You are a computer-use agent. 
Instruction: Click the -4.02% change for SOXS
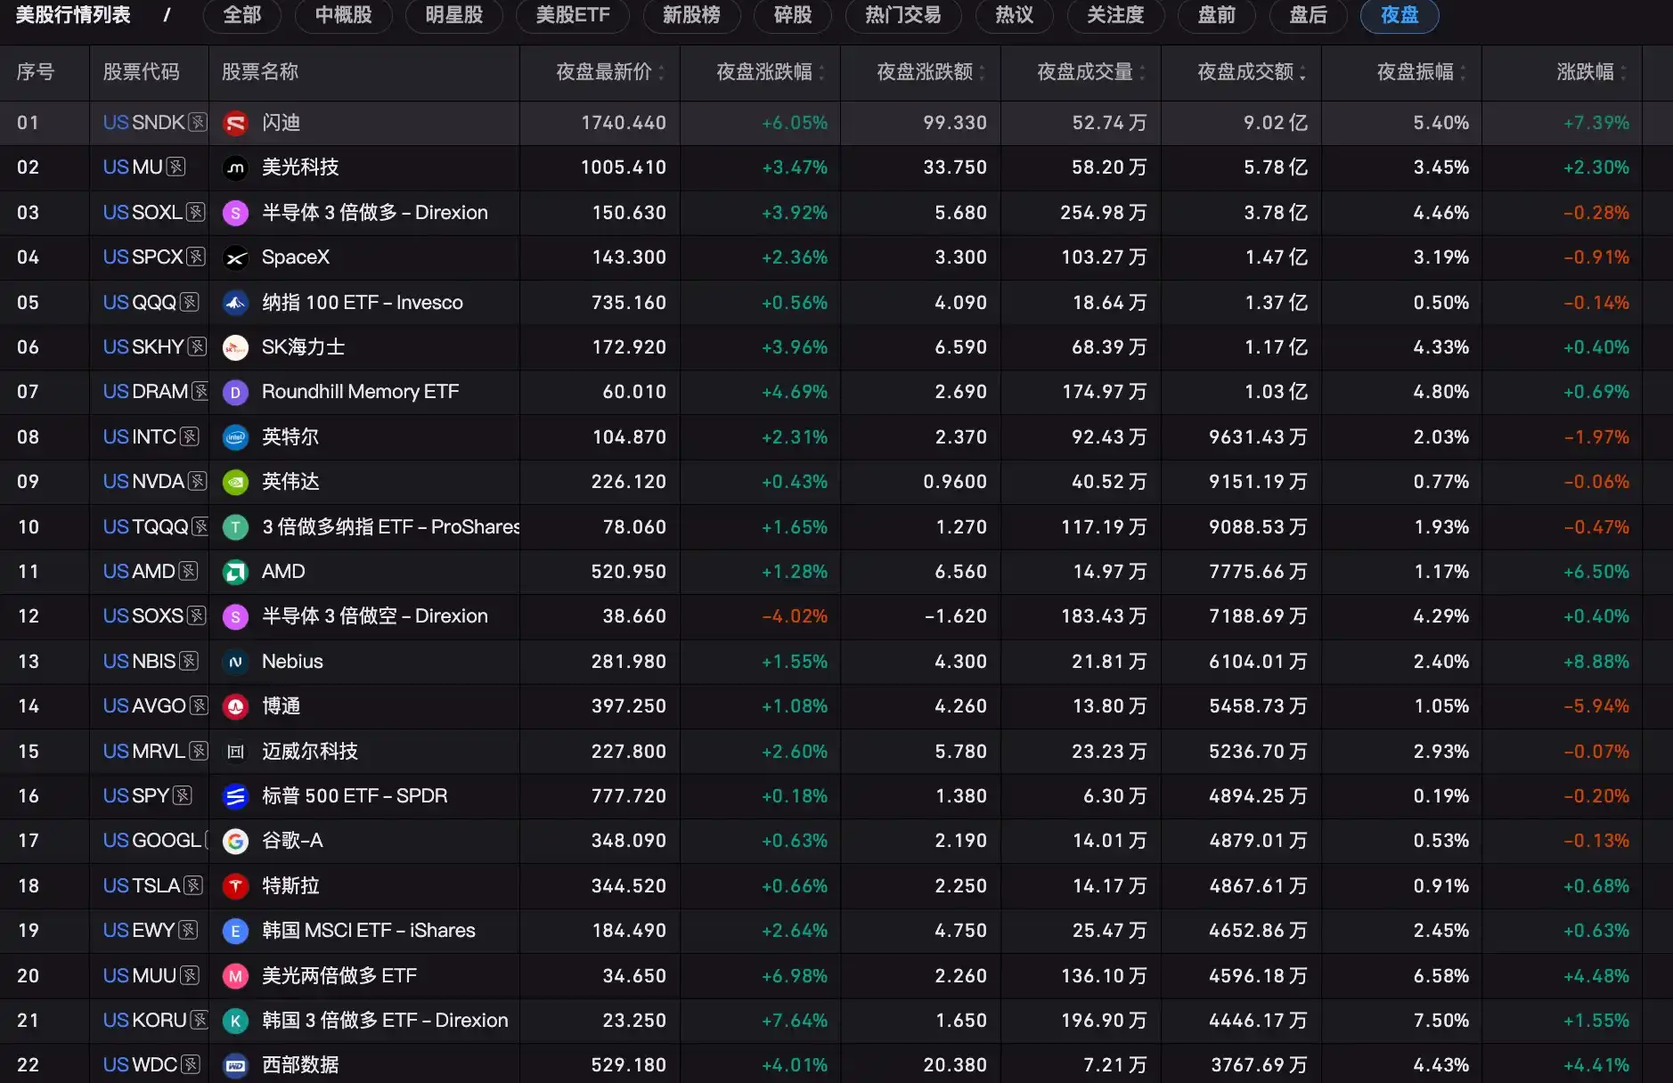coord(795,616)
